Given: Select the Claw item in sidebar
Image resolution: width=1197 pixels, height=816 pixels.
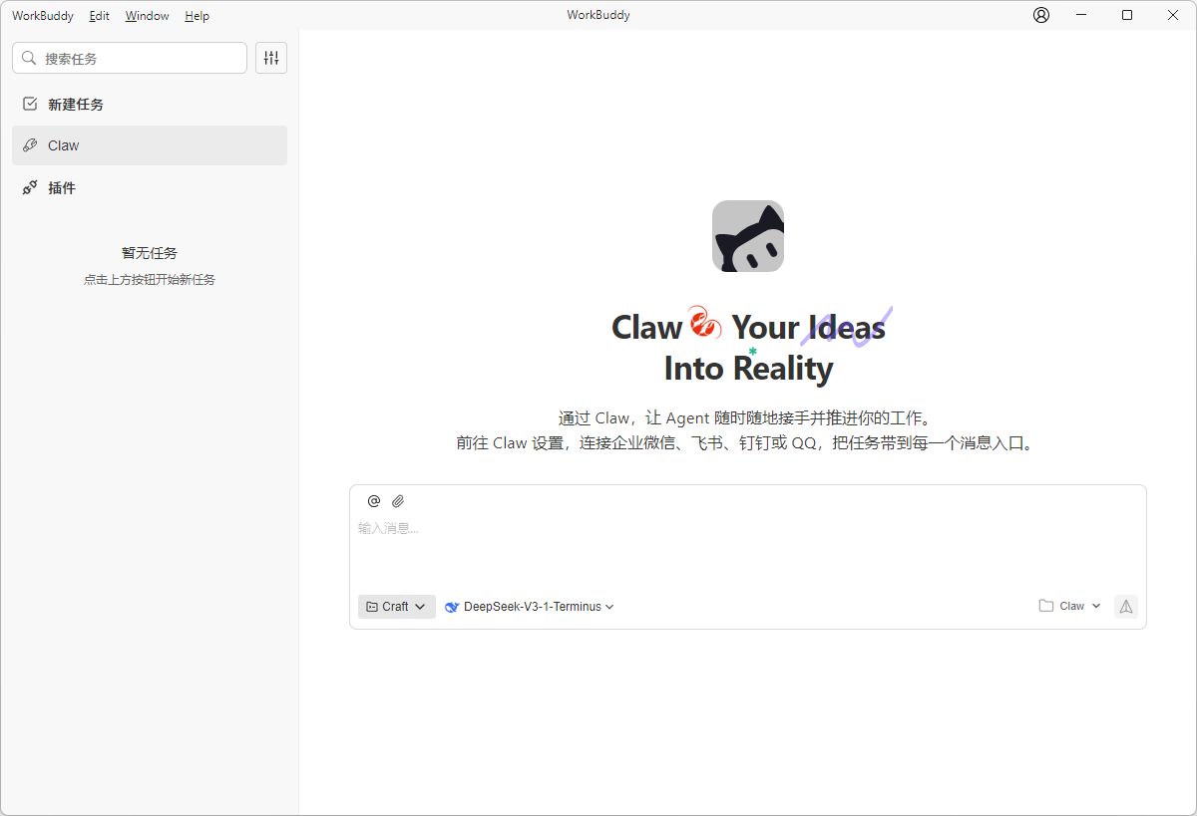Looking at the screenshot, I should pos(150,145).
